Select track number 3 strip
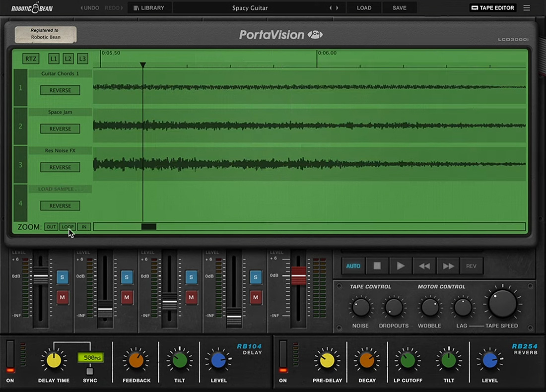 tap(20, 165)
